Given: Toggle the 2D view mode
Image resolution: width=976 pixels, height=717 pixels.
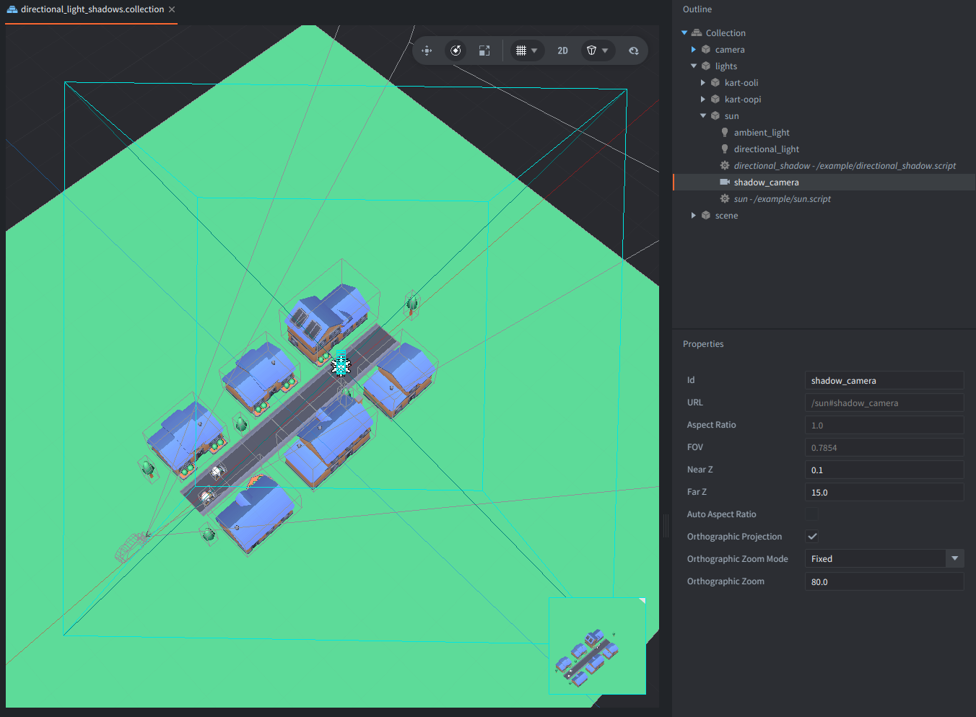Looking at the screenshot, I should [562, 50].
